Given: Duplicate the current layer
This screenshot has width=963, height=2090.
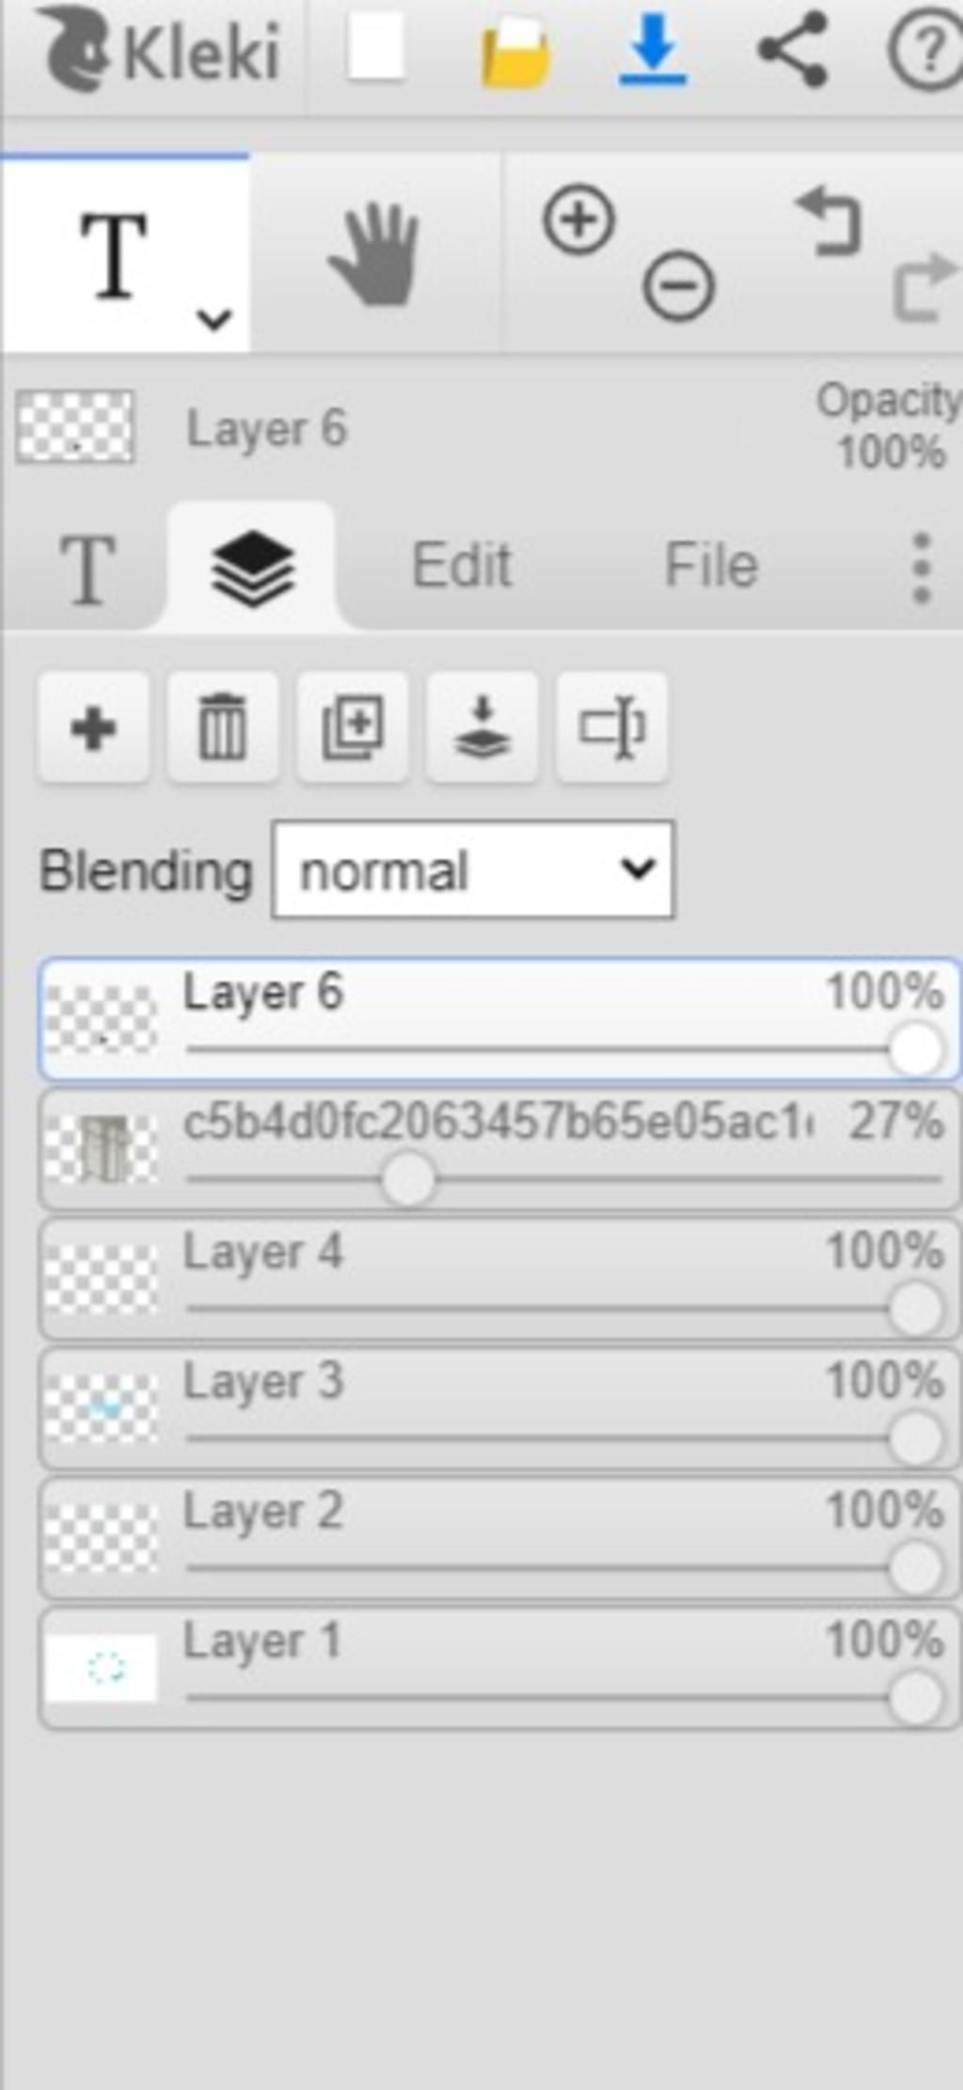Looking at the screenshot, I should click(x=353, y=728).
